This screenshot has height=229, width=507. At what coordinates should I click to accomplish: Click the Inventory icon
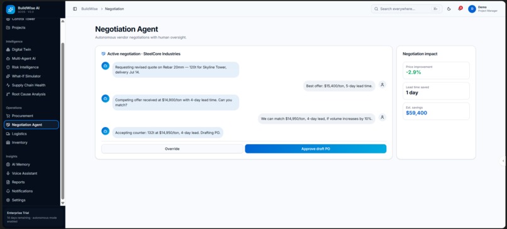[8, 143]
